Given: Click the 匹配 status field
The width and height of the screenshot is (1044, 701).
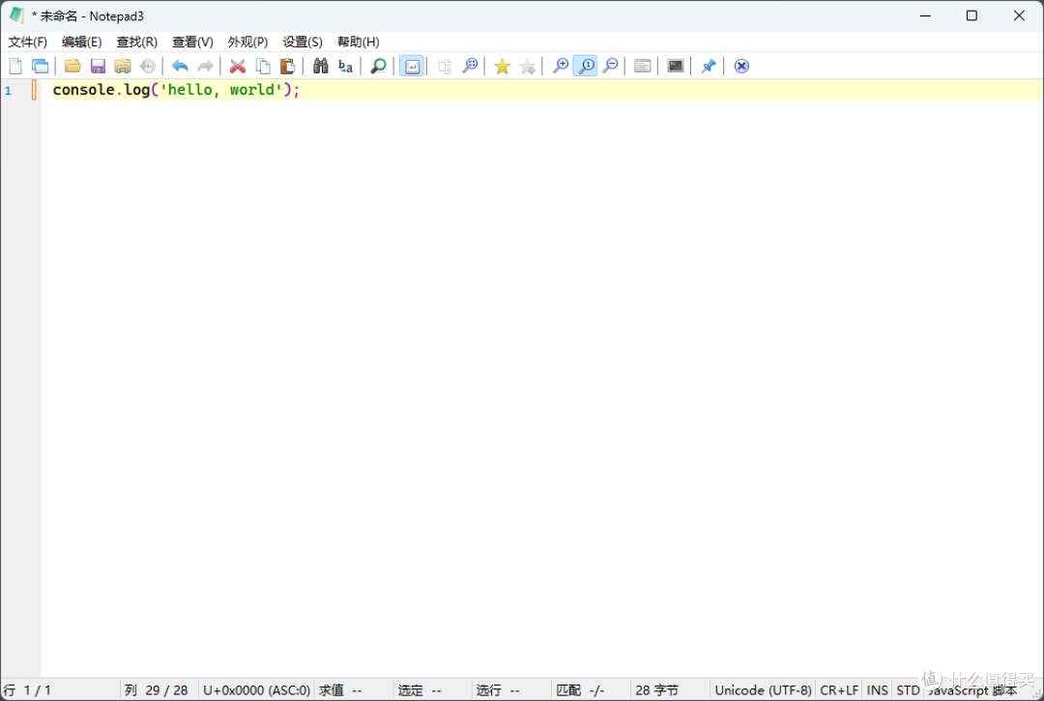Looking at the screenshot, I should point(591,690).
